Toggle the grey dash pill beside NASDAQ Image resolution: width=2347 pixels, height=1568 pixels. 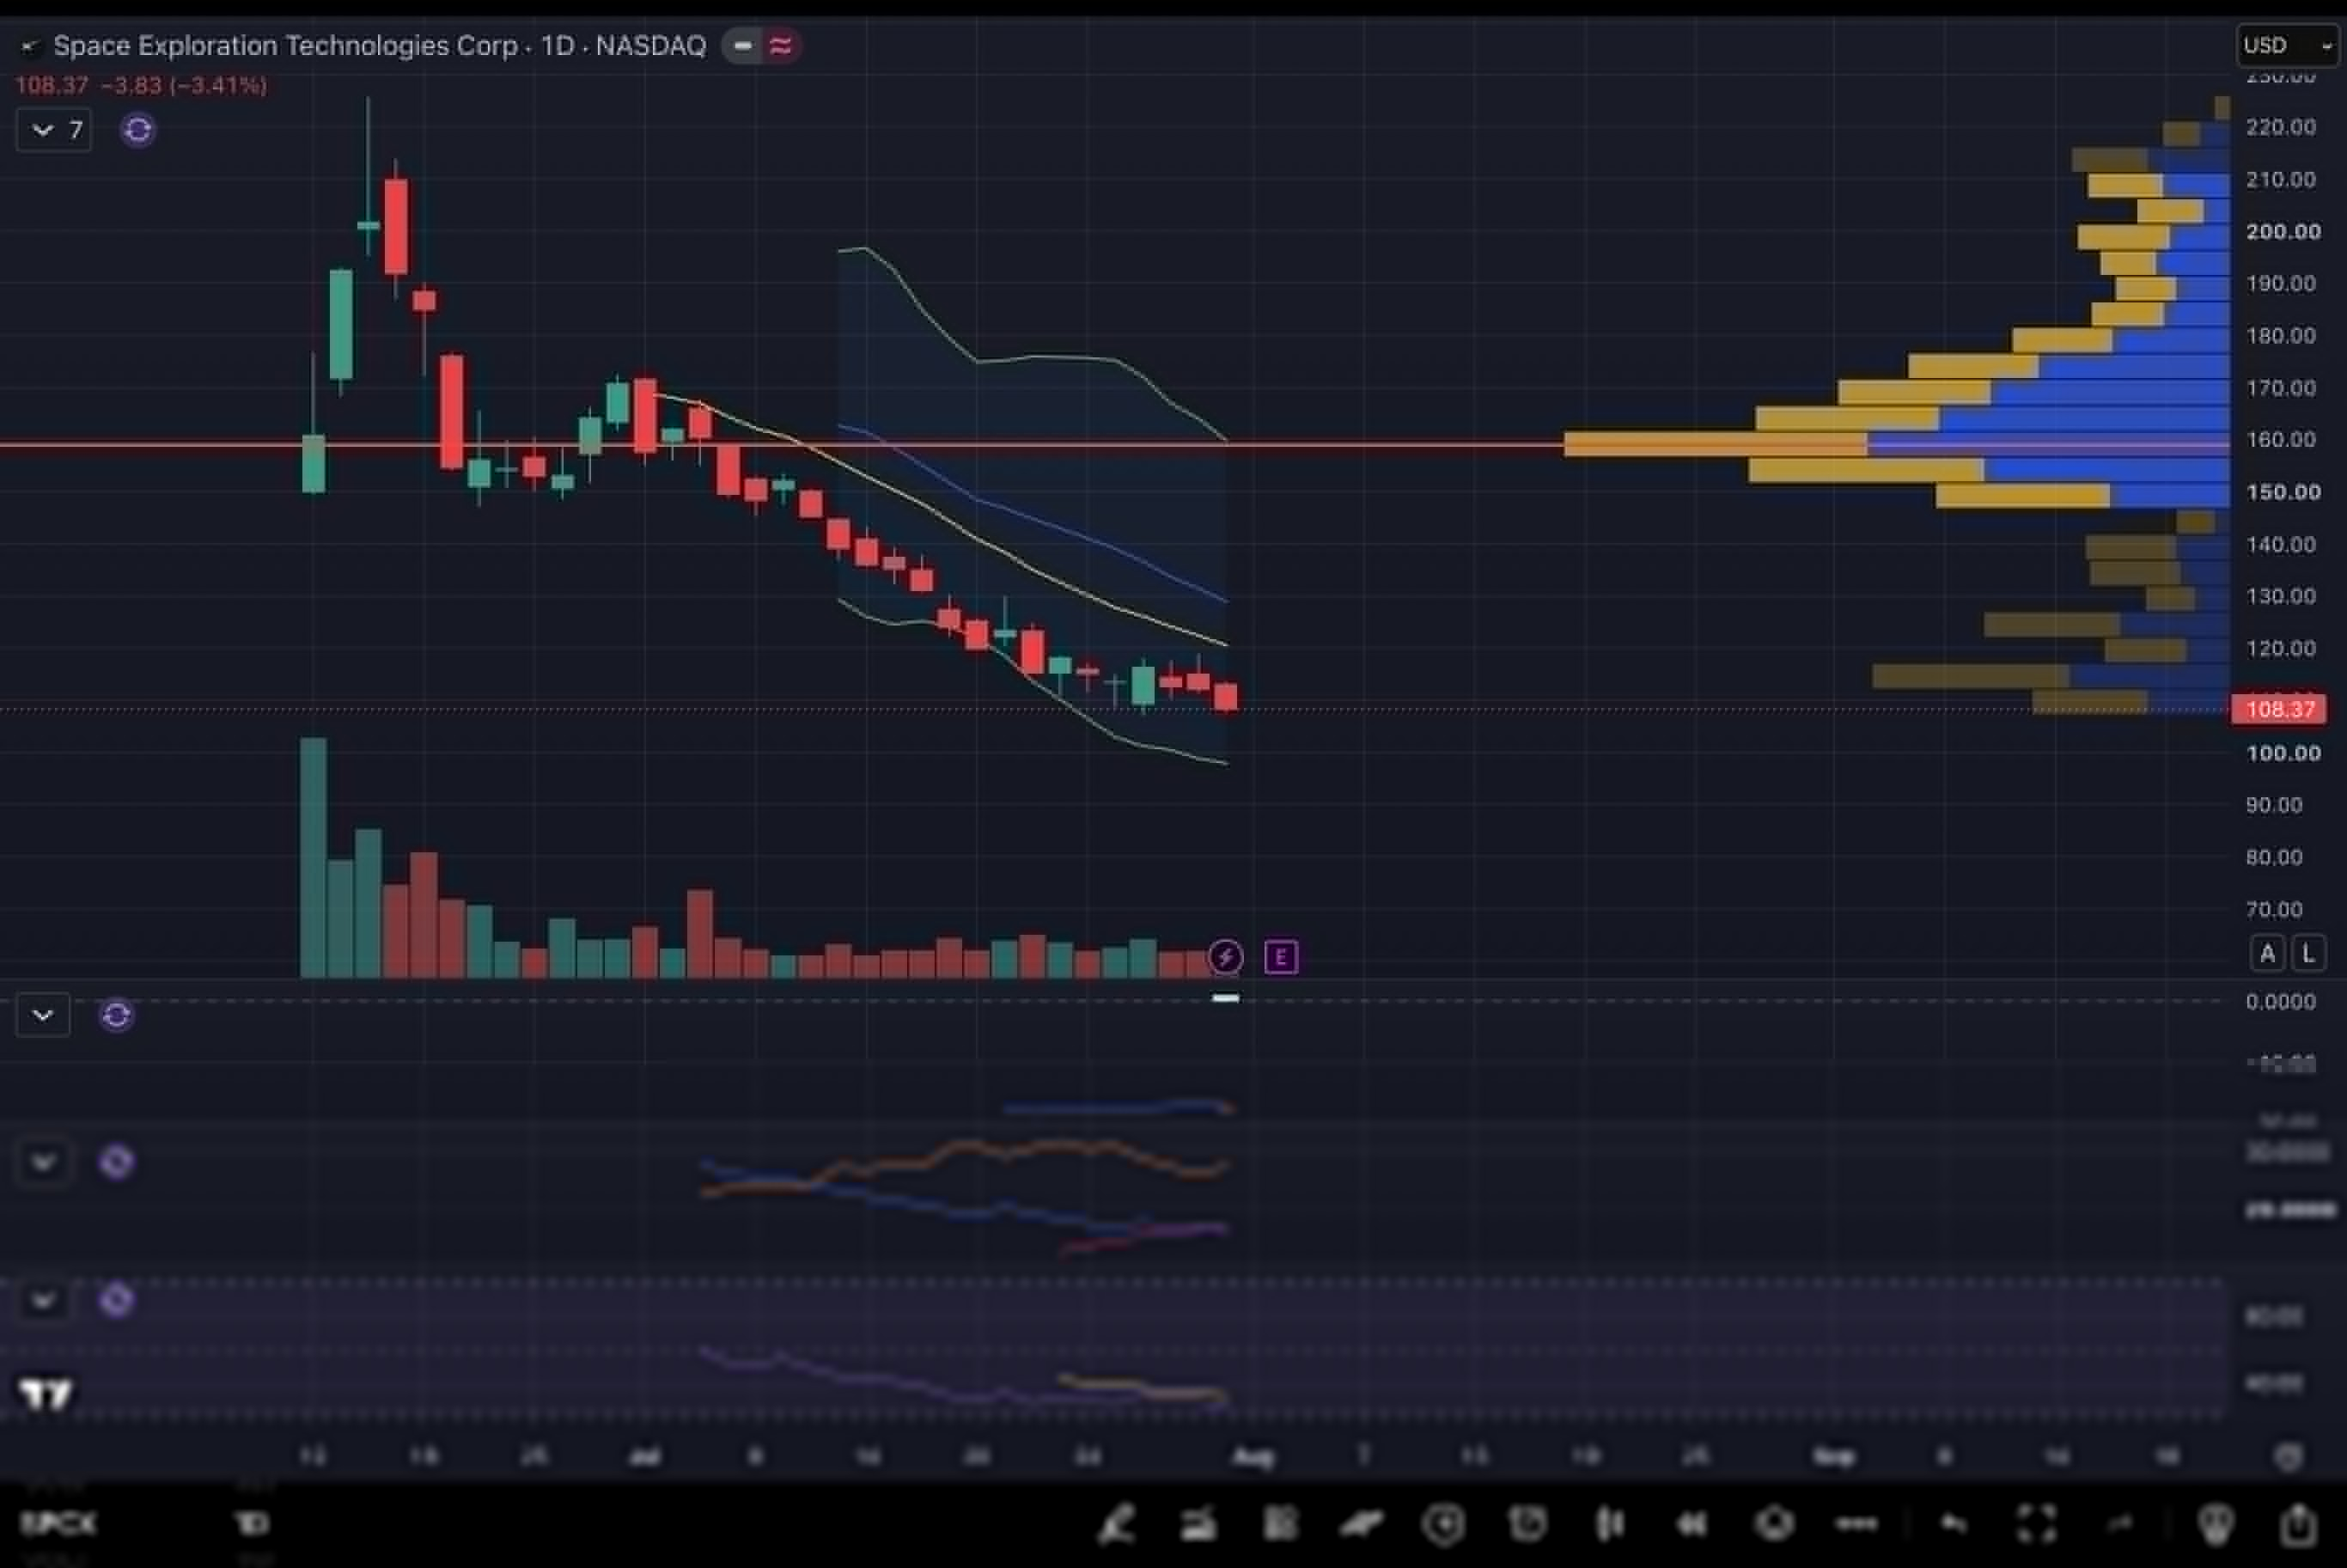point(741,46)
